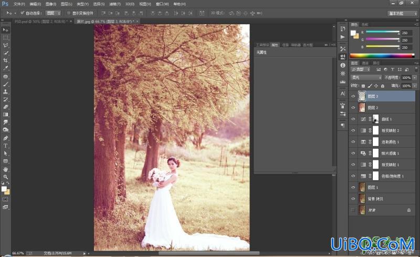Click the R red color slider
The height and width of the screenshot is (257, 420).
click(383, 32)
